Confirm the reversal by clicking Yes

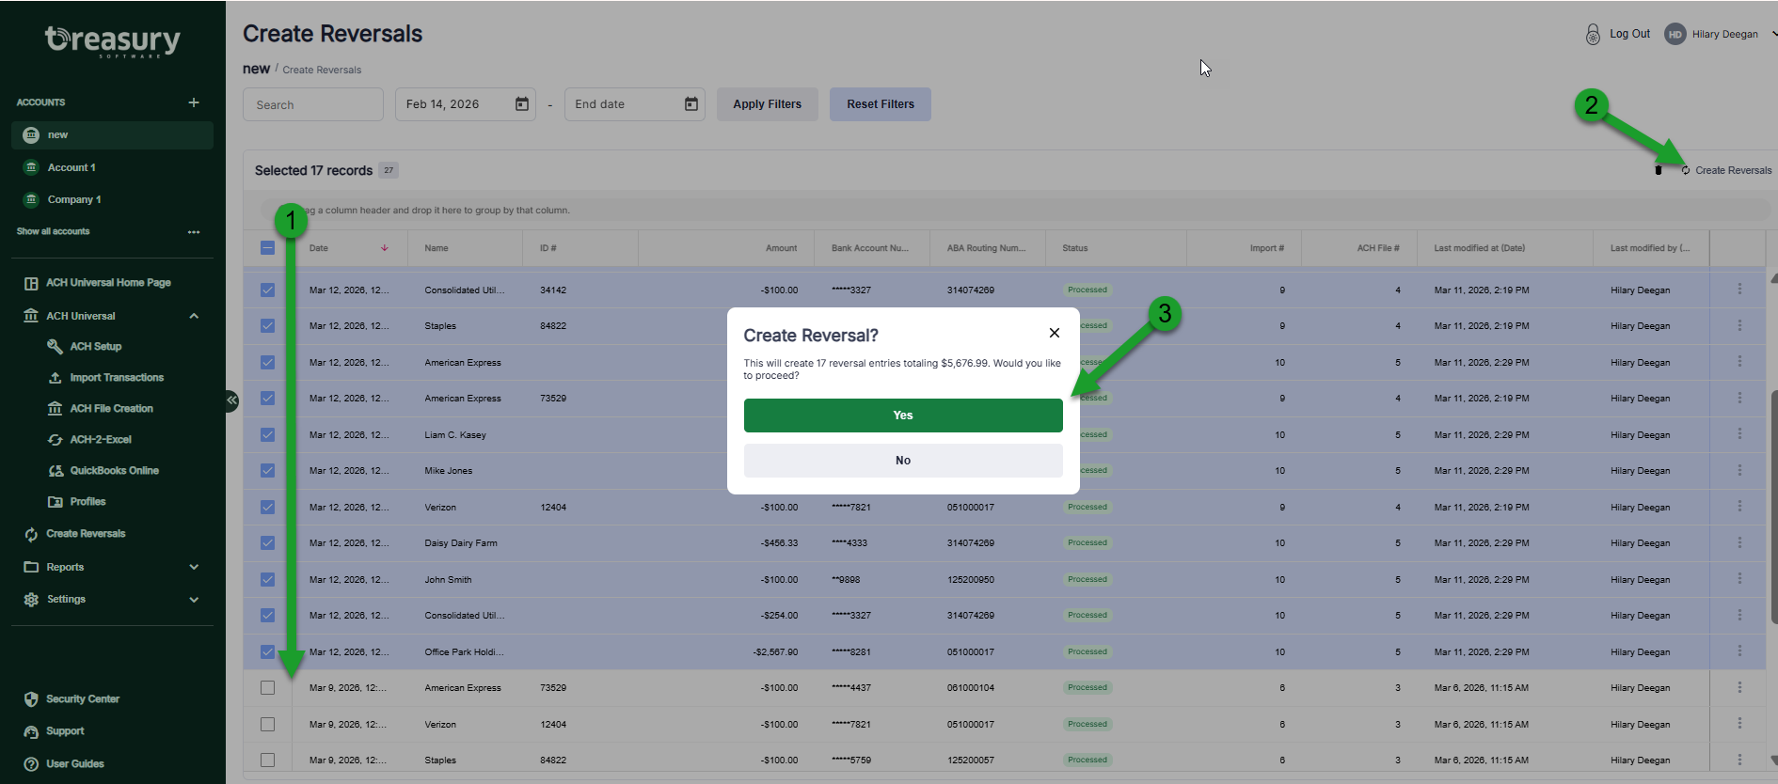click(x=902, y=416)
